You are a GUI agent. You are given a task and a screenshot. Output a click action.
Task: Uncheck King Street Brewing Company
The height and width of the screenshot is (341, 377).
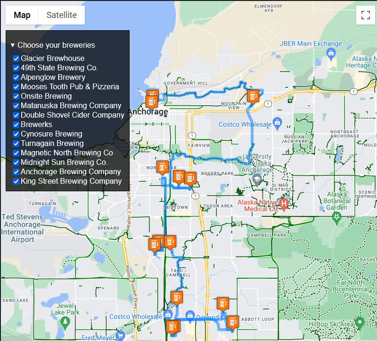pyautogui.click(x=16, y=181)
